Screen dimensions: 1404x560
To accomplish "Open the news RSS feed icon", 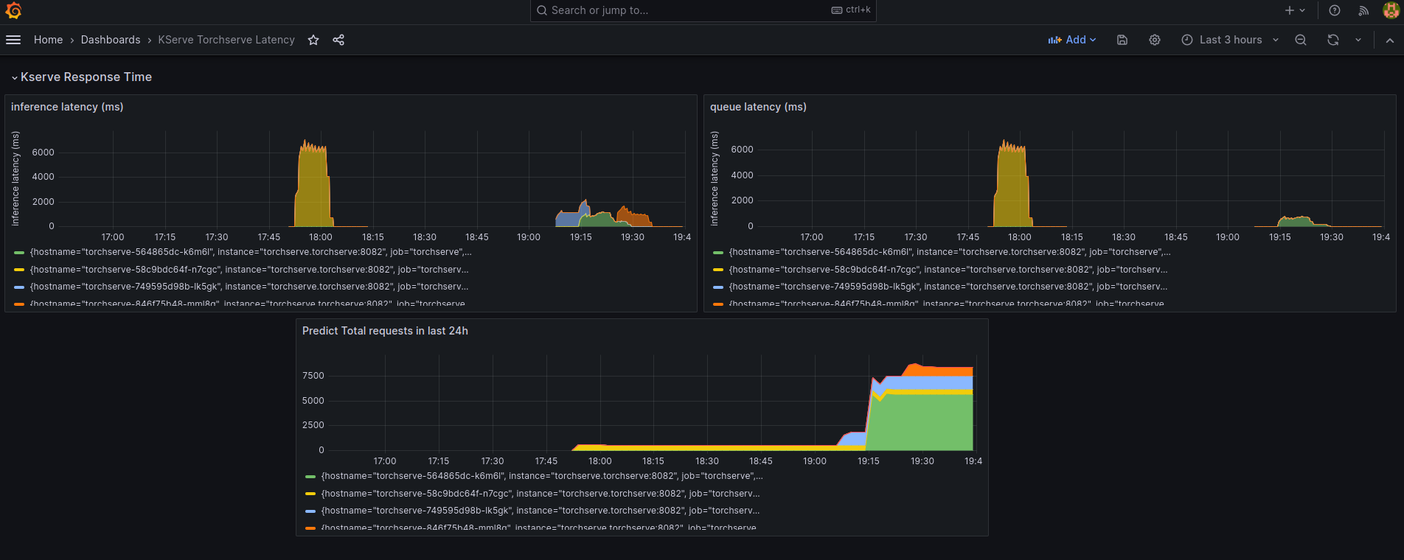I will click(1363, 10).
